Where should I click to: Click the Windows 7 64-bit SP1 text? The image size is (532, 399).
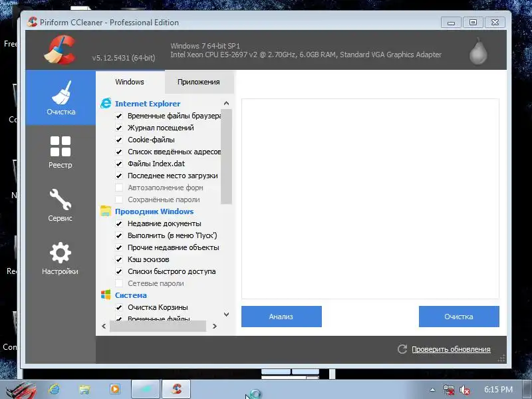[x=205, y=46]
